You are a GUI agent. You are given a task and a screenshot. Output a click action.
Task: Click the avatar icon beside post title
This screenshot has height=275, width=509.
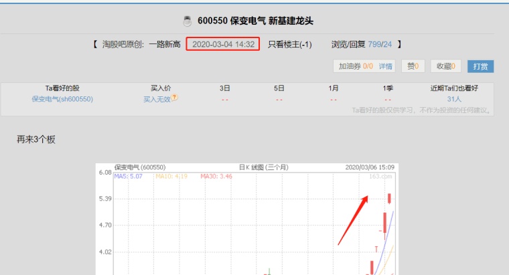point(188,21)
